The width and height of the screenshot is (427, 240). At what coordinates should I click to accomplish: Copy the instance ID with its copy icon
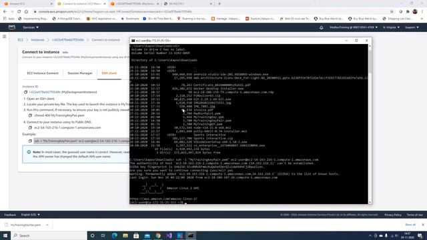coord(25,92)
